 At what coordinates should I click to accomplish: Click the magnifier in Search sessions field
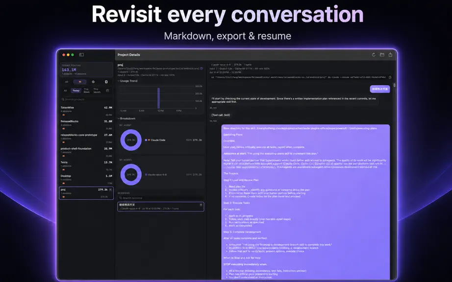coord(121,198)
